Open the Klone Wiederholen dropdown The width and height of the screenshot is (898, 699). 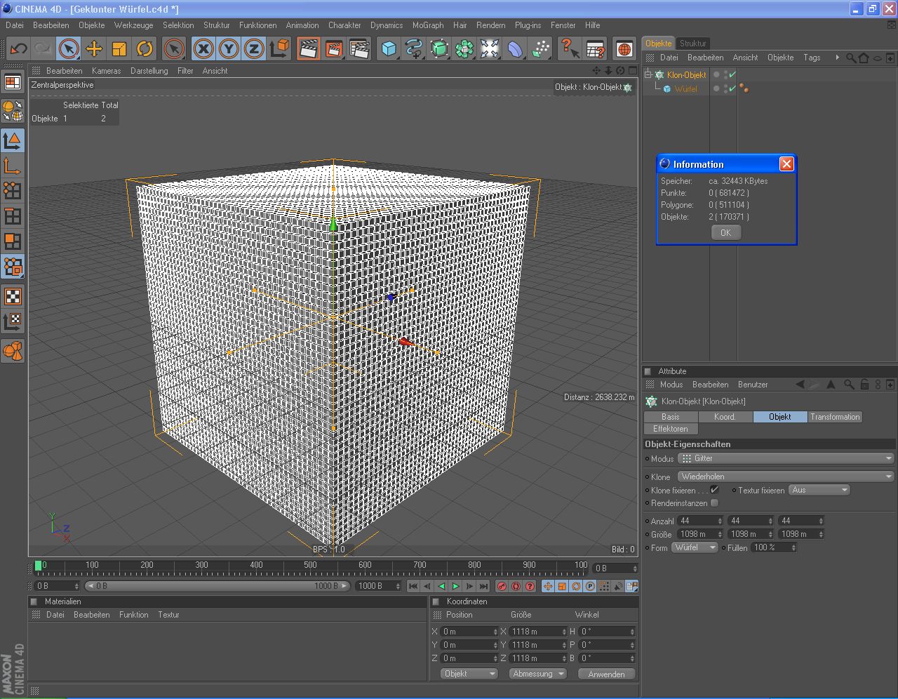pos(786,477)
